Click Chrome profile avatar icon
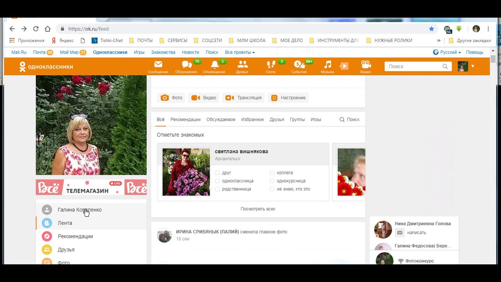 point(476,29)
